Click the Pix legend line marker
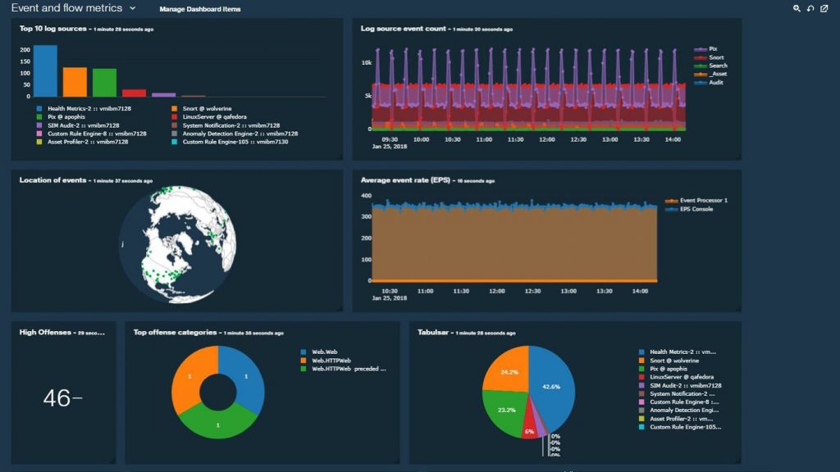This screenshot has width=840, height=472. (701, 49)
